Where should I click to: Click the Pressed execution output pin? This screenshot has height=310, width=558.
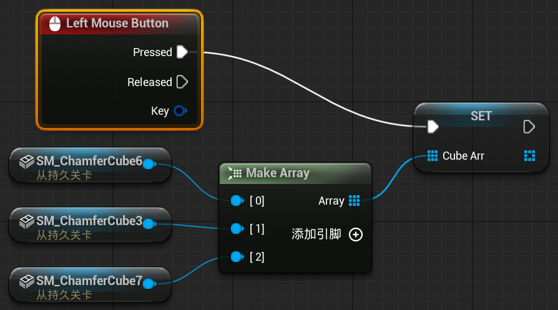tap(182, 52)
